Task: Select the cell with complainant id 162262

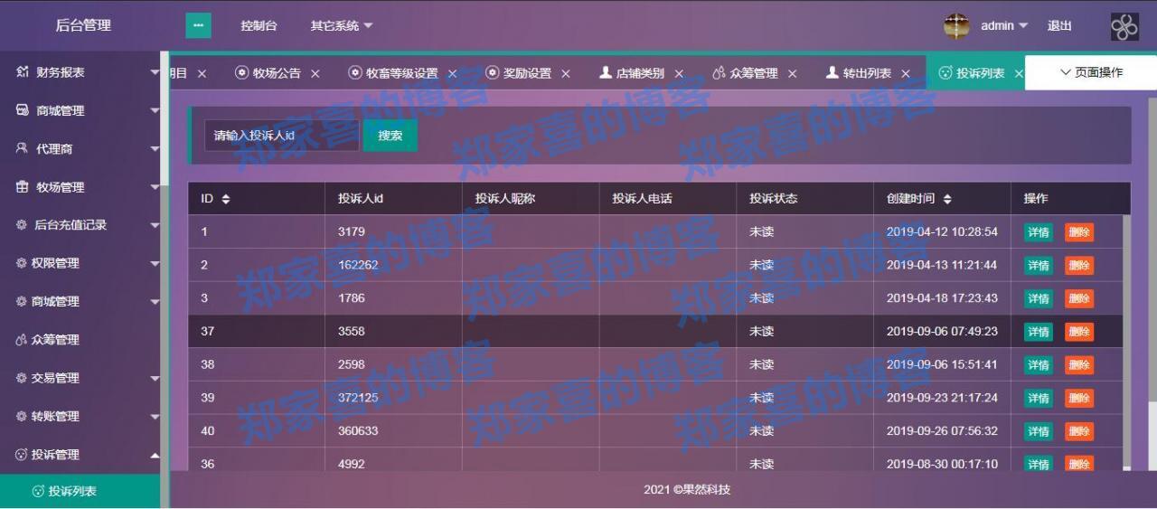Action: tap(393, 265)
